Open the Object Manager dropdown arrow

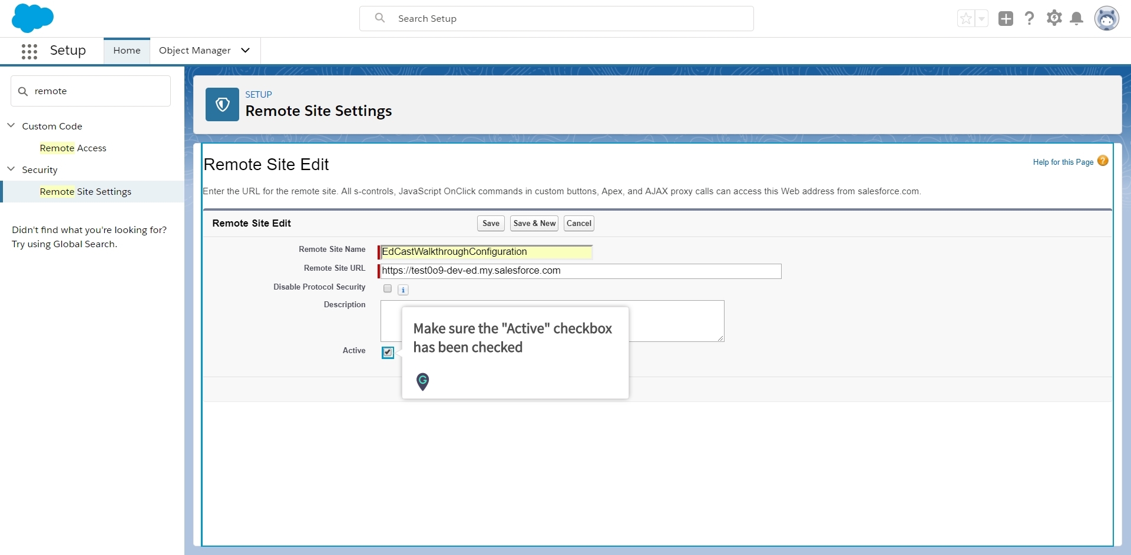pyautogui.click(x=246, y=51)
